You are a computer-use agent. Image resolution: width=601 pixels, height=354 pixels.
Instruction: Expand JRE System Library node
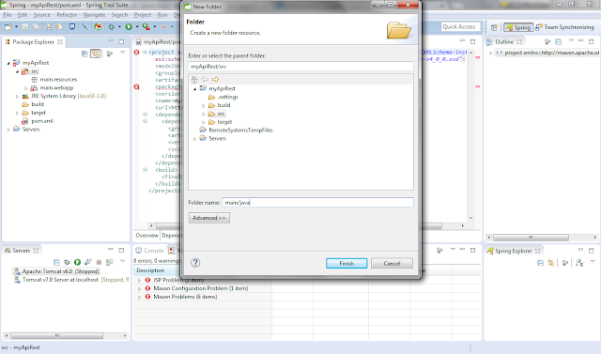[17, 97]
